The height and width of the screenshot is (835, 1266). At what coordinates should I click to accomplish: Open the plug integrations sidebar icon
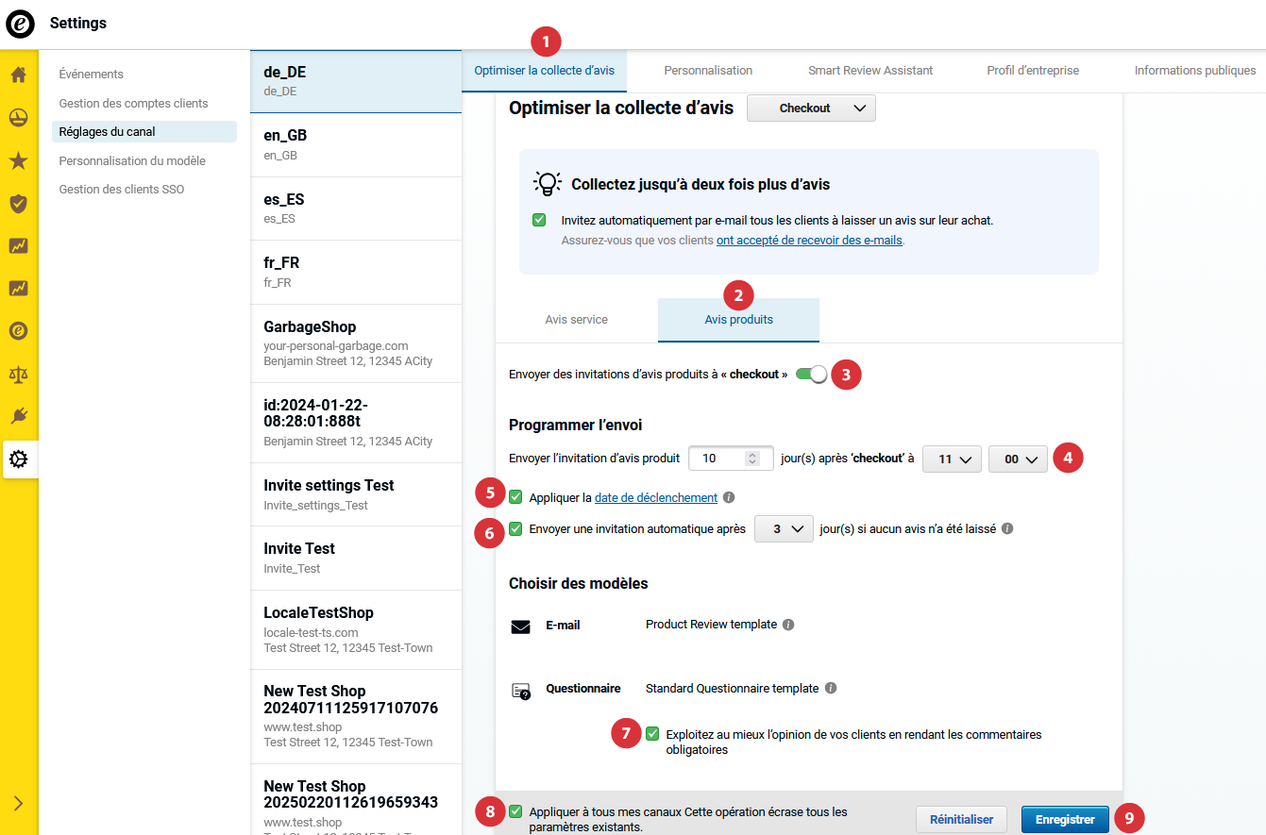(x=18, y=416)
